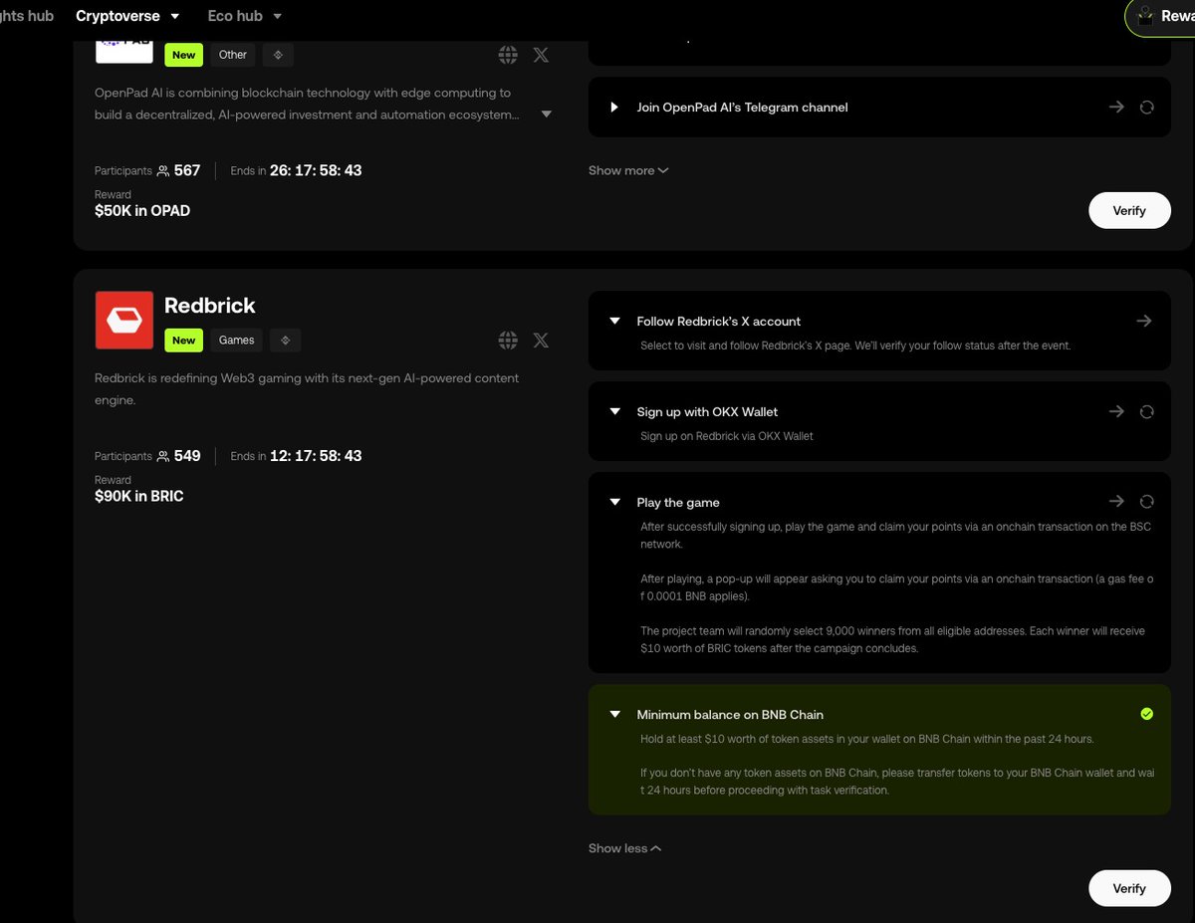The image size is (1195, 923).
Task: Click participants count 549
Action: (187, 456)
